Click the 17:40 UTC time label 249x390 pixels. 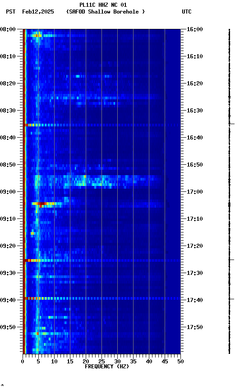pos(195,301)
